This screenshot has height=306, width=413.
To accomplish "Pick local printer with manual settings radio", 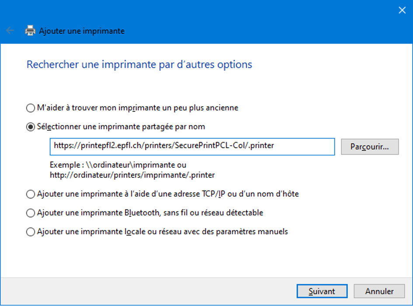I will point(31,232).
